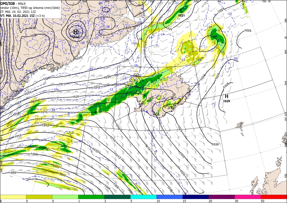
Task: Click the "DMI/IGB : MSLP," title text
Action: pyautogui.click(x=13, y=3)
